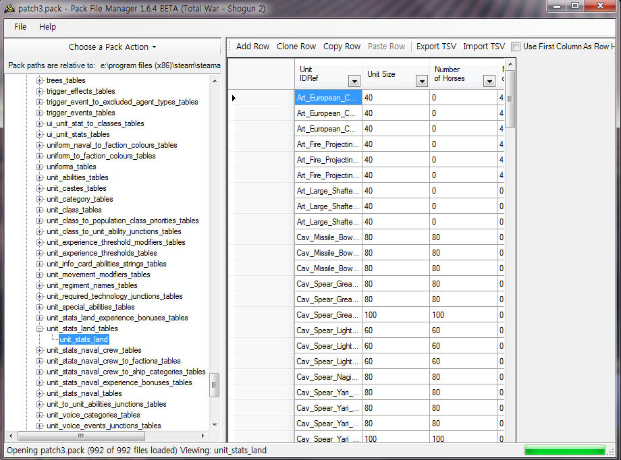Enable Use First Column As Row Header checkbox
The width and height of the screenshot is (621, 460).
tap(516, 47)
